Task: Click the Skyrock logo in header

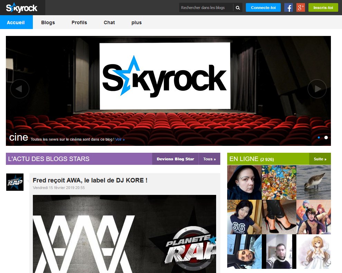Action: pos(21,8)
